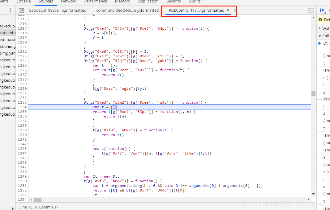The width and height of the screenshot is (330, 210).
Task: Click the 'Line 1234, Column 37' status text
Action: [x=39, y=207]
